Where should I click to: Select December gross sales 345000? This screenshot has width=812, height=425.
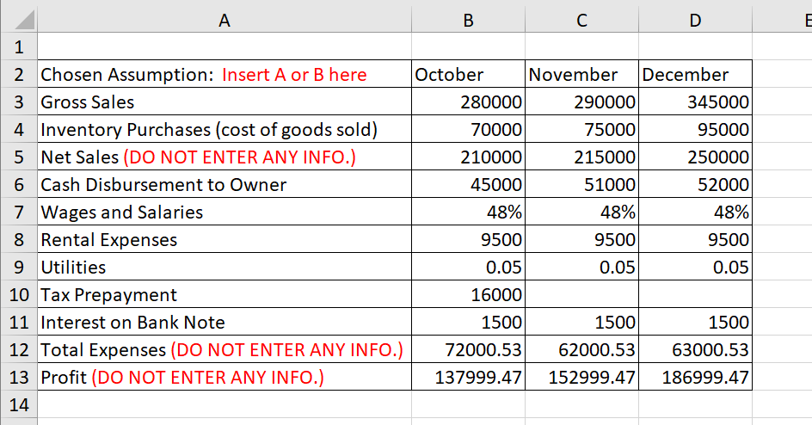(695, 102)
